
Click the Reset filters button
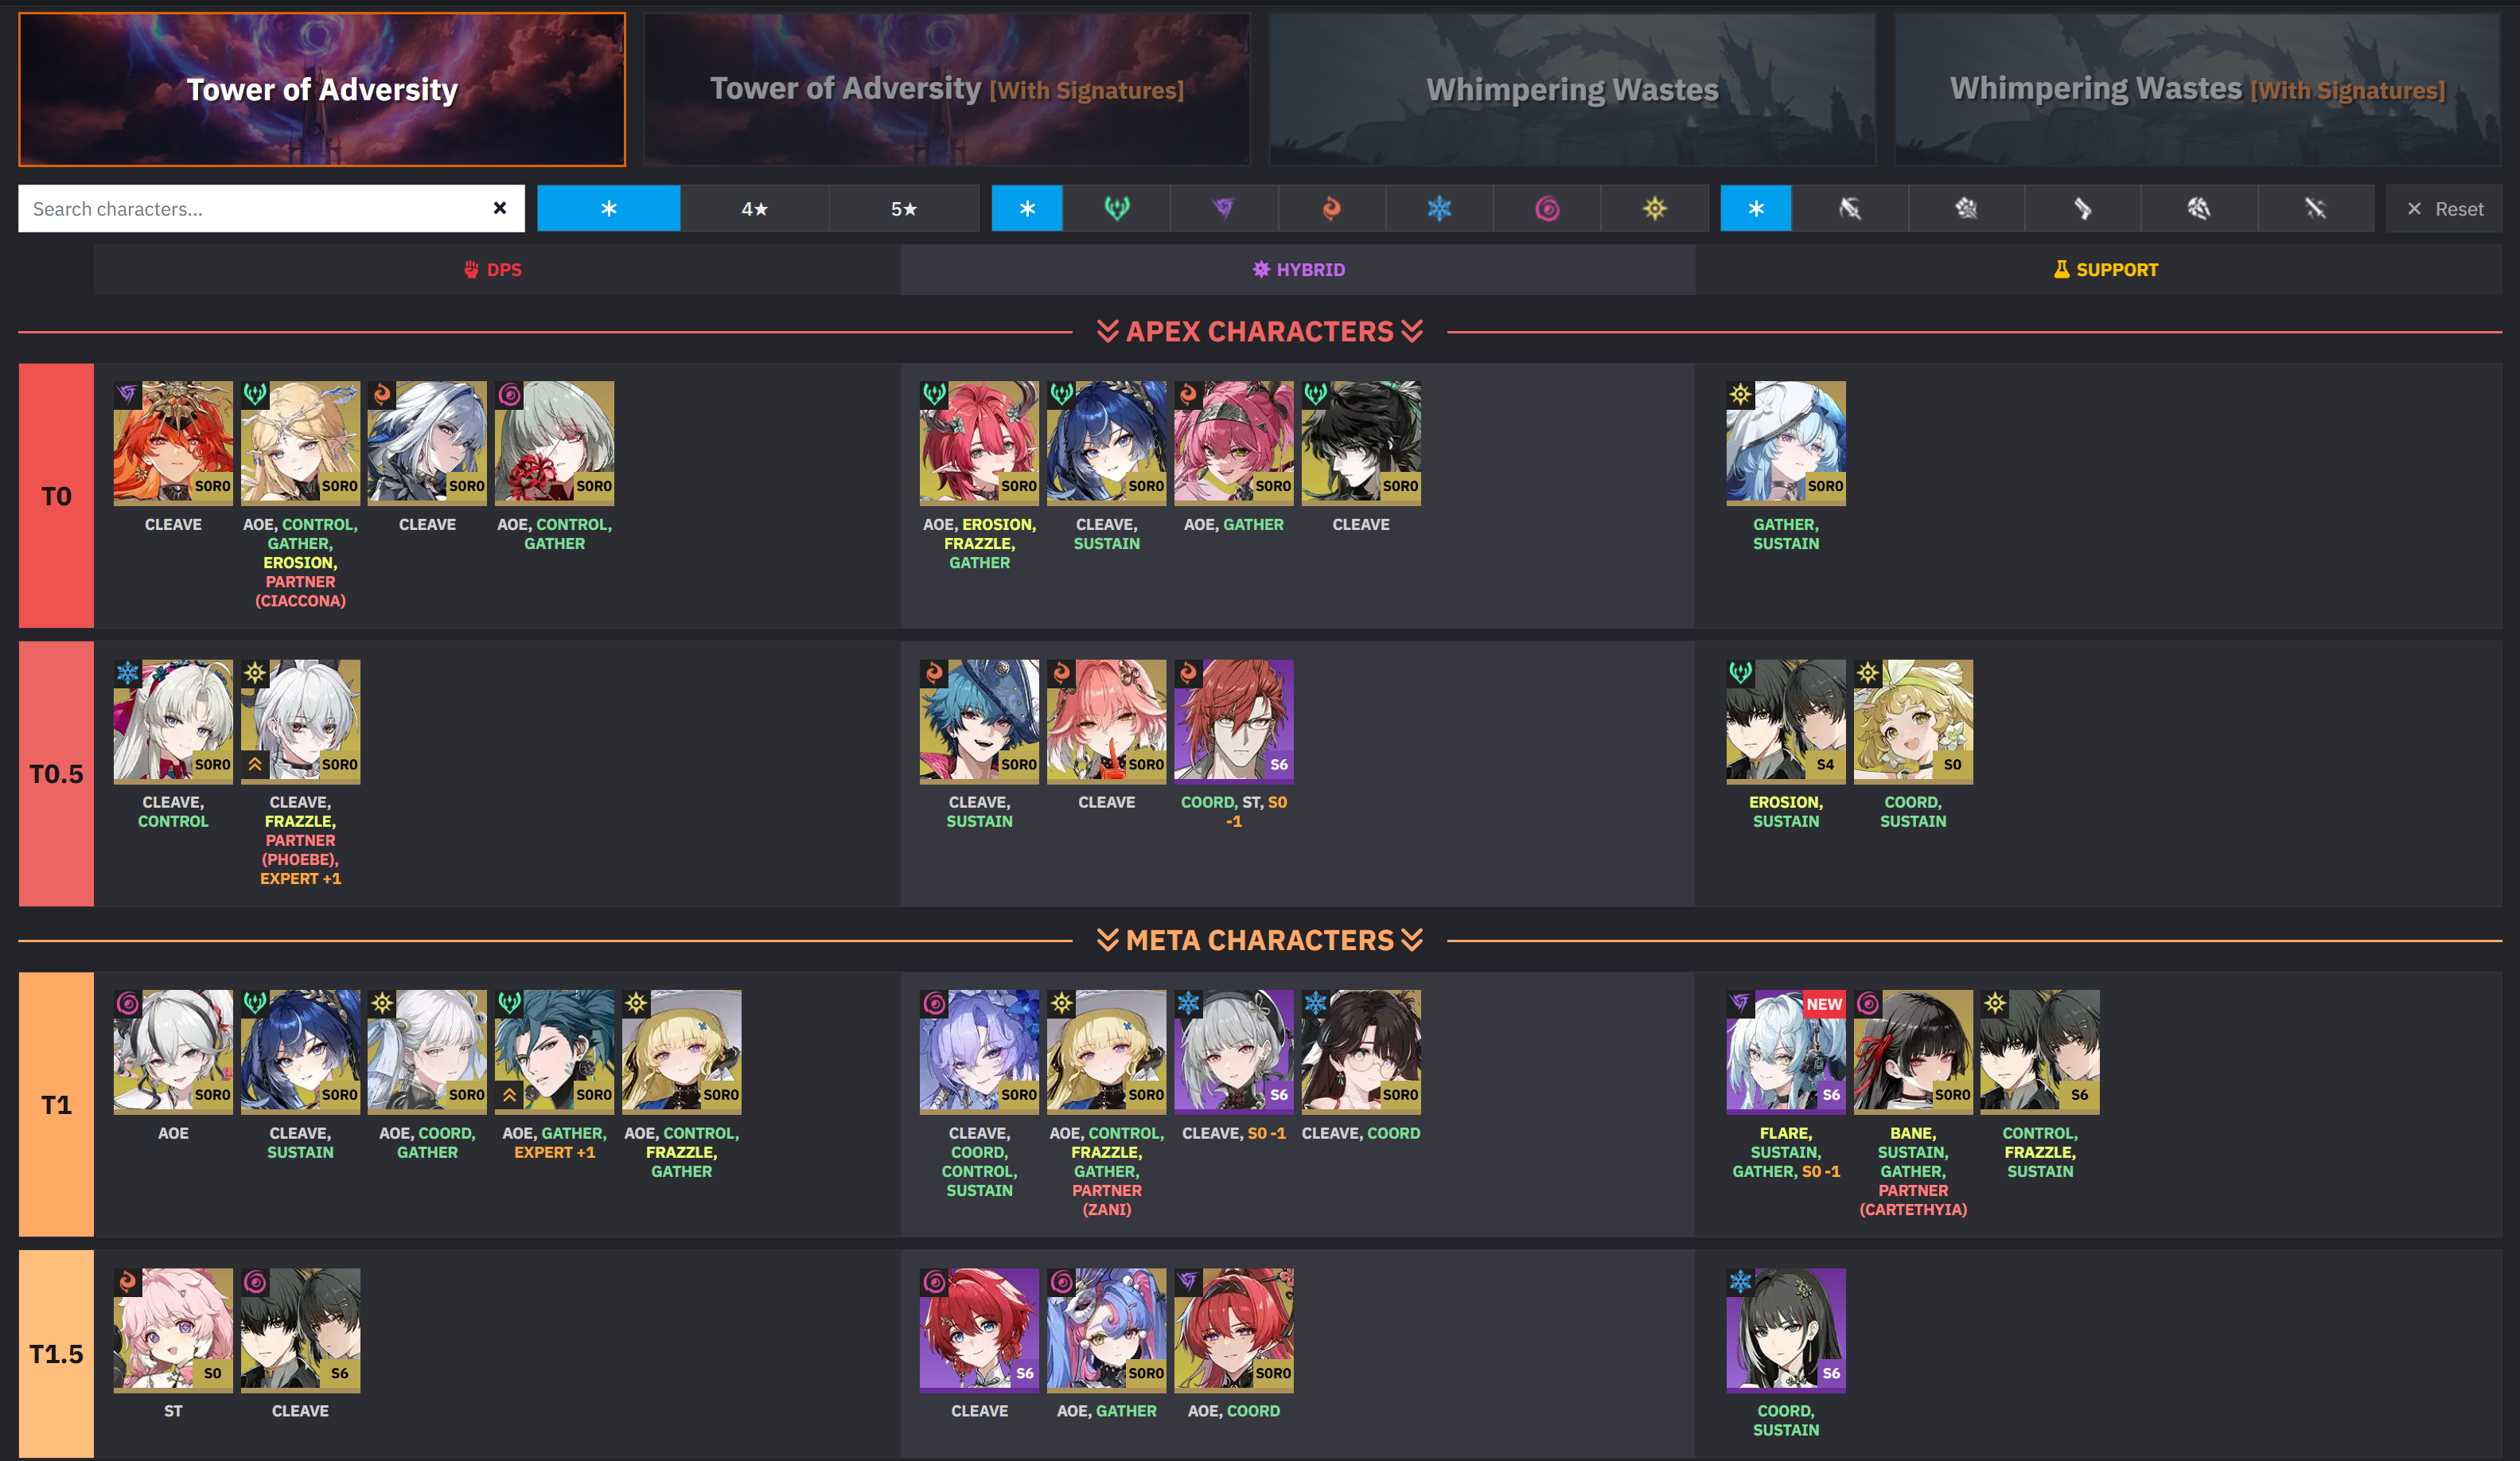[x=2444, y=208]
